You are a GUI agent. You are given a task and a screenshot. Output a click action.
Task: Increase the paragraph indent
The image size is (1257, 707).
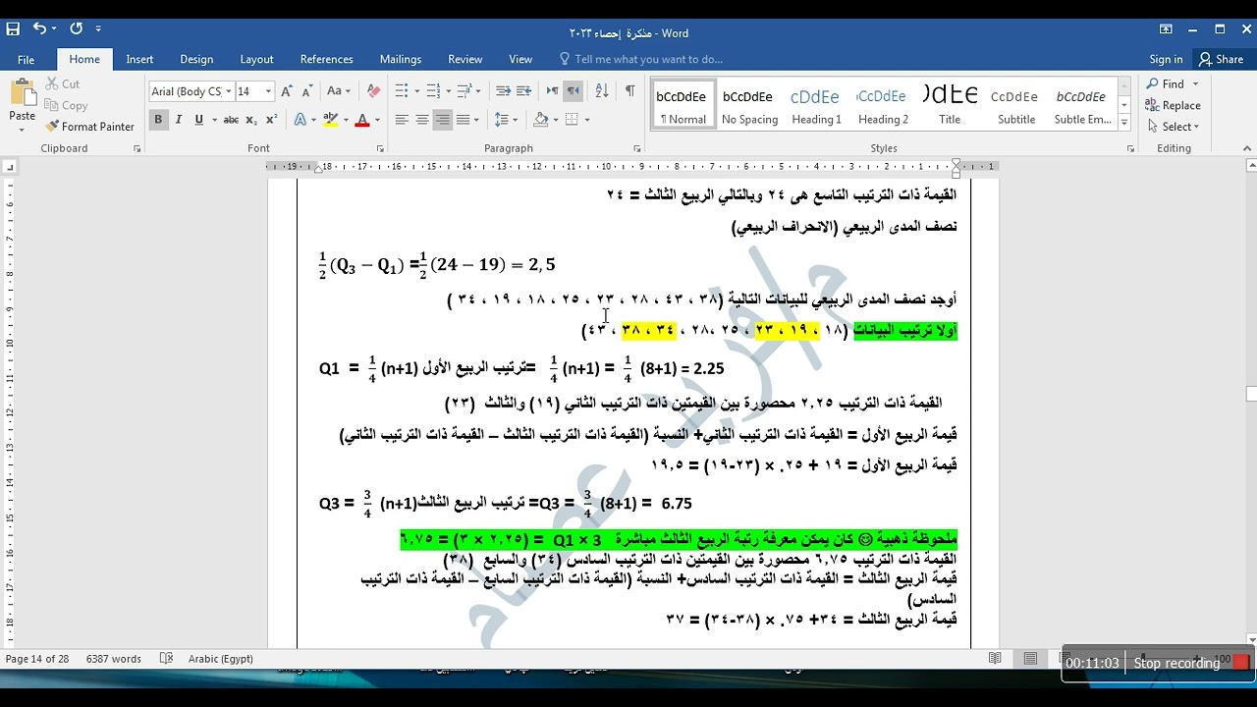[524, 91]
